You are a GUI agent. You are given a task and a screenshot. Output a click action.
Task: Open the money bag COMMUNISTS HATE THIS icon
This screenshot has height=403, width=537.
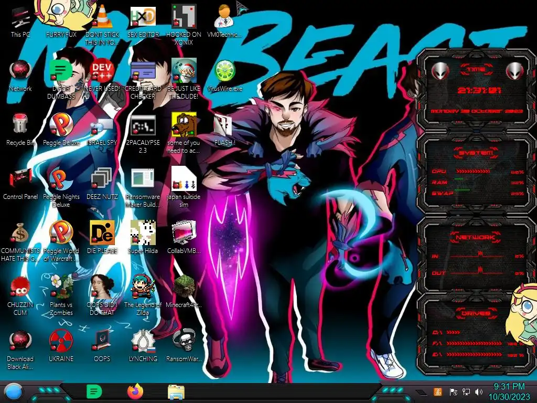click(x=20, y=242)
